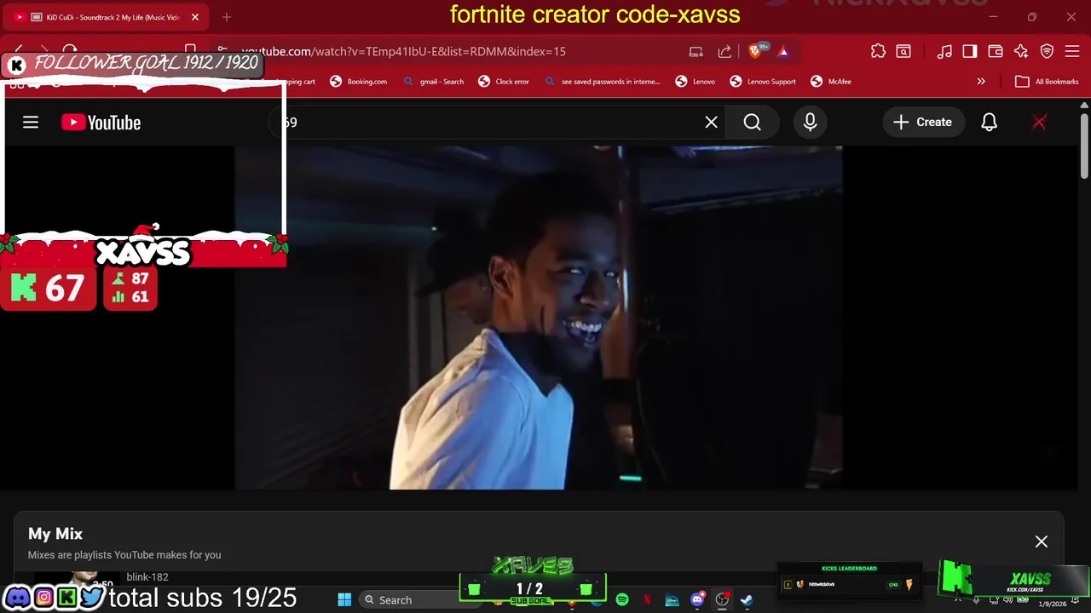Click the My Mix playlist title
Screen dimensions: 1091x613
click(55, 534)
